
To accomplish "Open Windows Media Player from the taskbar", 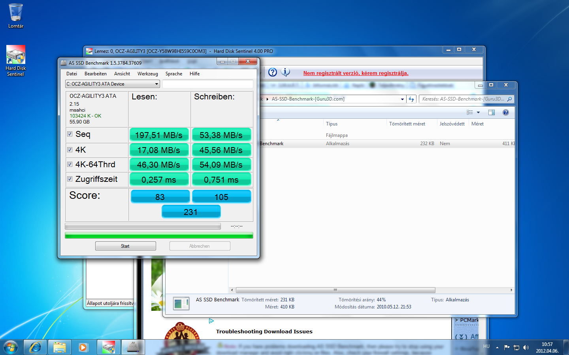I will click(x=83, y=348).
